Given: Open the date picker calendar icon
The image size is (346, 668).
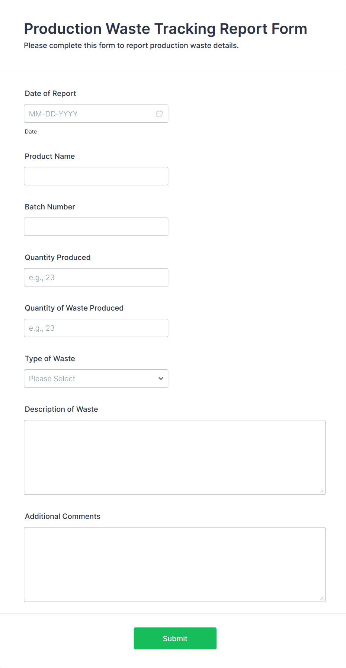Looking at the screenshot, I should pos(159,113).
